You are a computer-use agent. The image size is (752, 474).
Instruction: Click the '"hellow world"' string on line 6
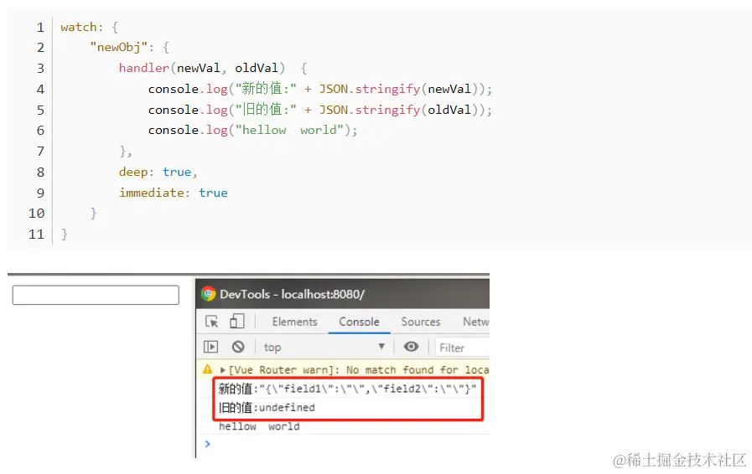click(x=289, y=131)
